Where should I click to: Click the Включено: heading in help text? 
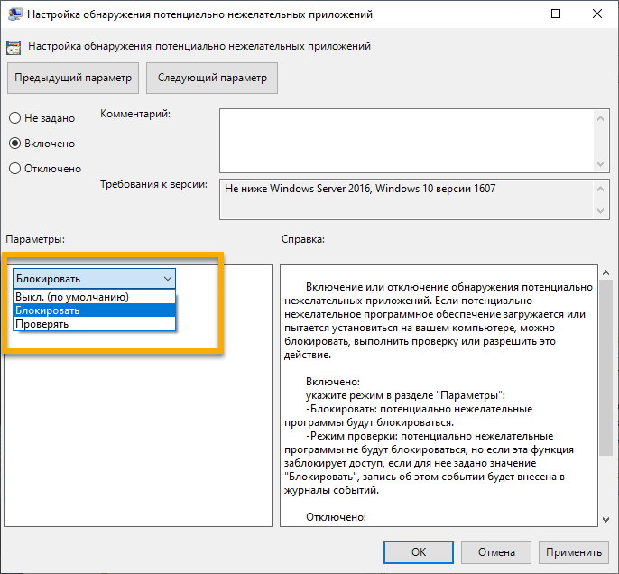(x=333, y=382)
